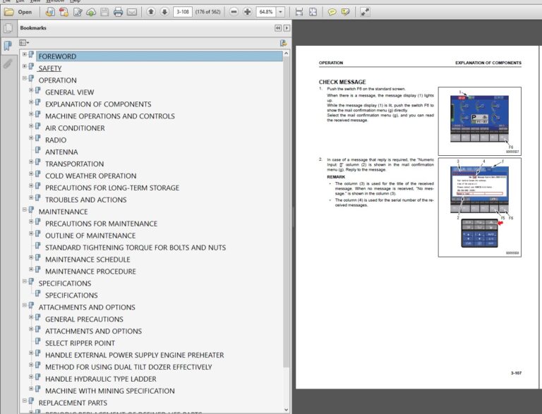Screen dimensions: 542x414
Task: Click the bookmarks panel scroll-down arrow
Action: [287, 410]
